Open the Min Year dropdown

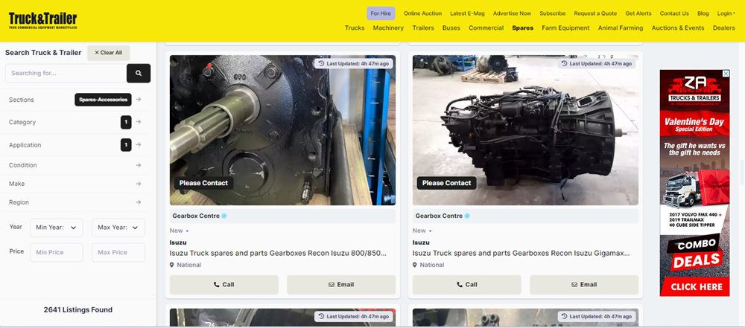pyautogui.click(x=57, y=228)
